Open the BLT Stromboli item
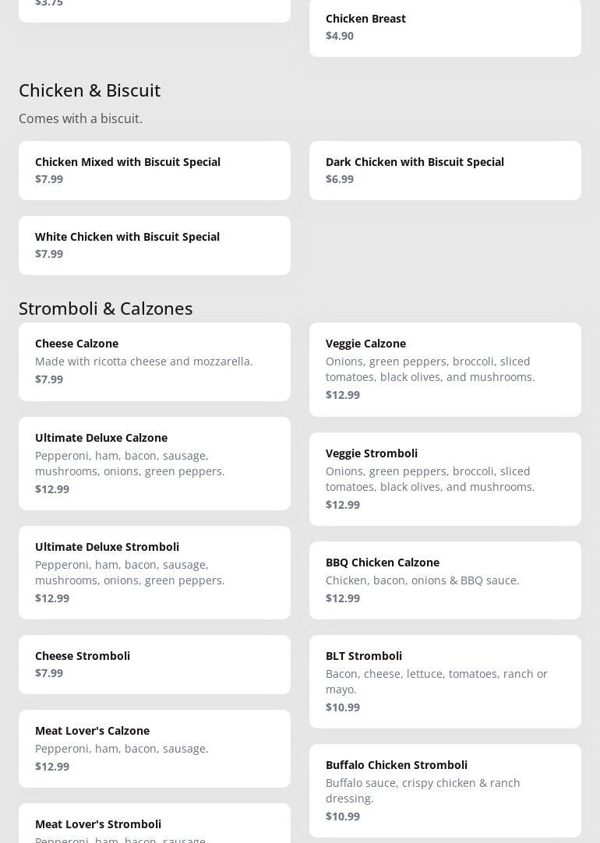600x843 pixels. pyautogui.click(x=445, y=681)
